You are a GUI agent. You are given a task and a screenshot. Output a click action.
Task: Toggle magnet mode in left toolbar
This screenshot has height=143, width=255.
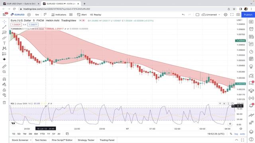4,79
